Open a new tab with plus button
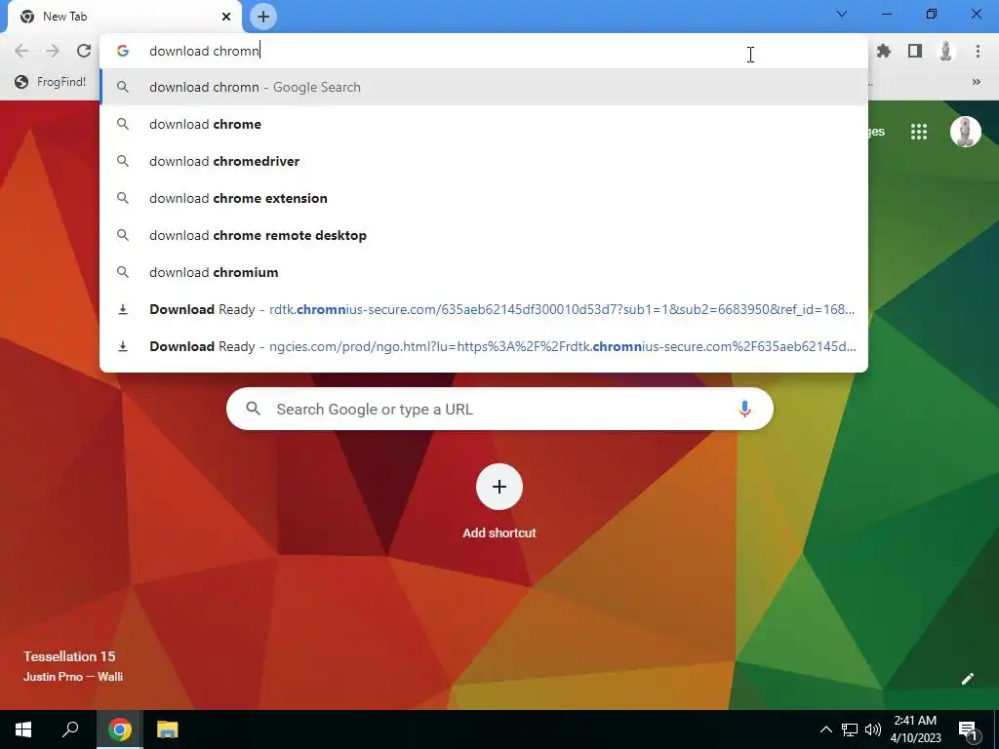 pyautogui.click(x=263, y=17)
